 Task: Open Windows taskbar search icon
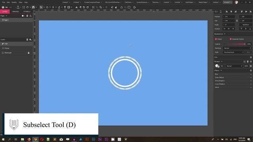9,139
